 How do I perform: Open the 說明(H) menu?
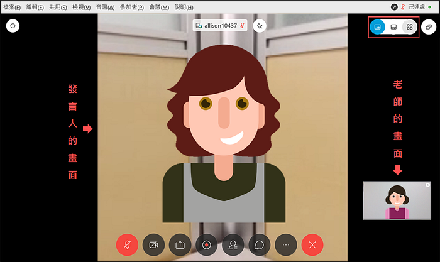point(184,8)
